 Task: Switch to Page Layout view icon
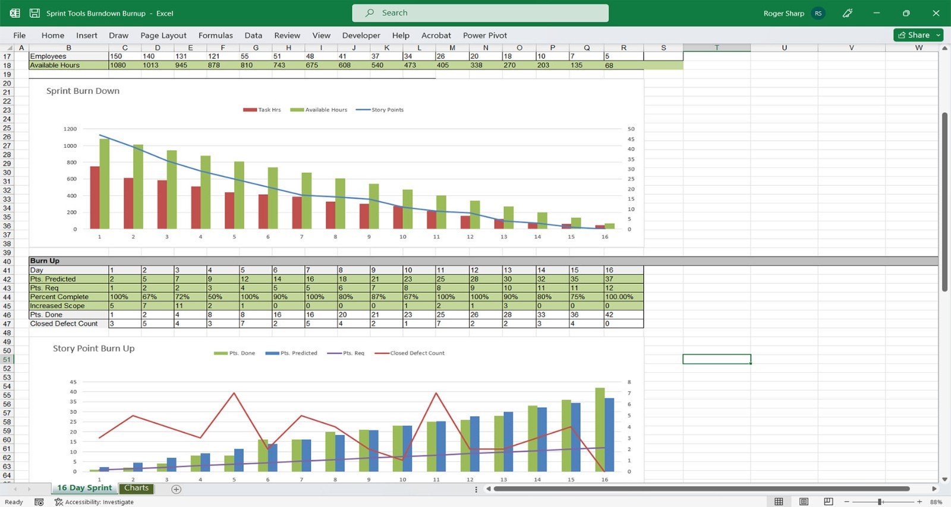pyautogui.click(x=804, y=502)
